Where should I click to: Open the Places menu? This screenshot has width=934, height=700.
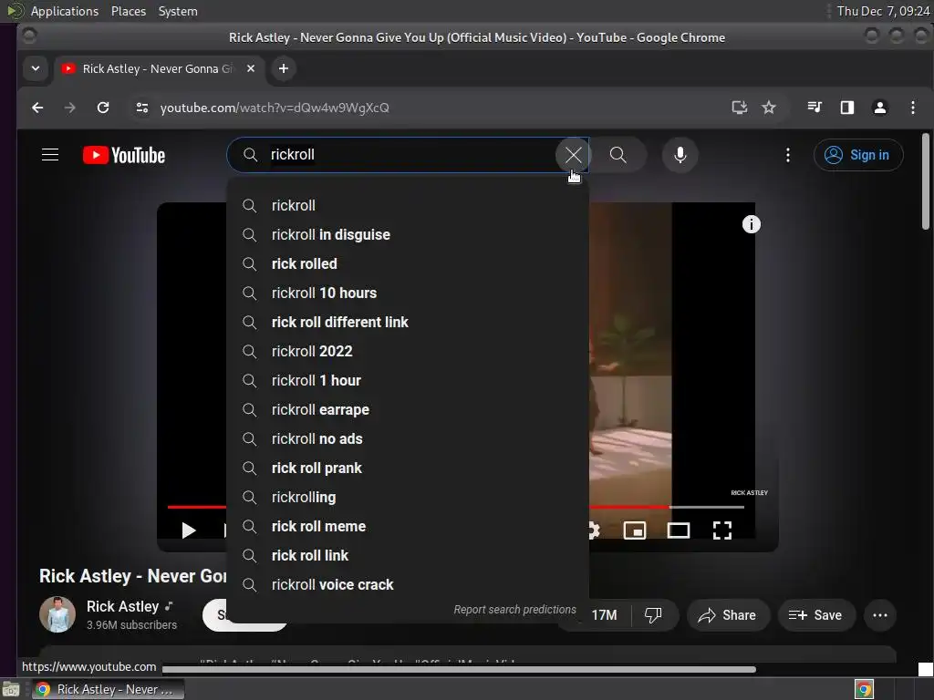click(129, 11)
